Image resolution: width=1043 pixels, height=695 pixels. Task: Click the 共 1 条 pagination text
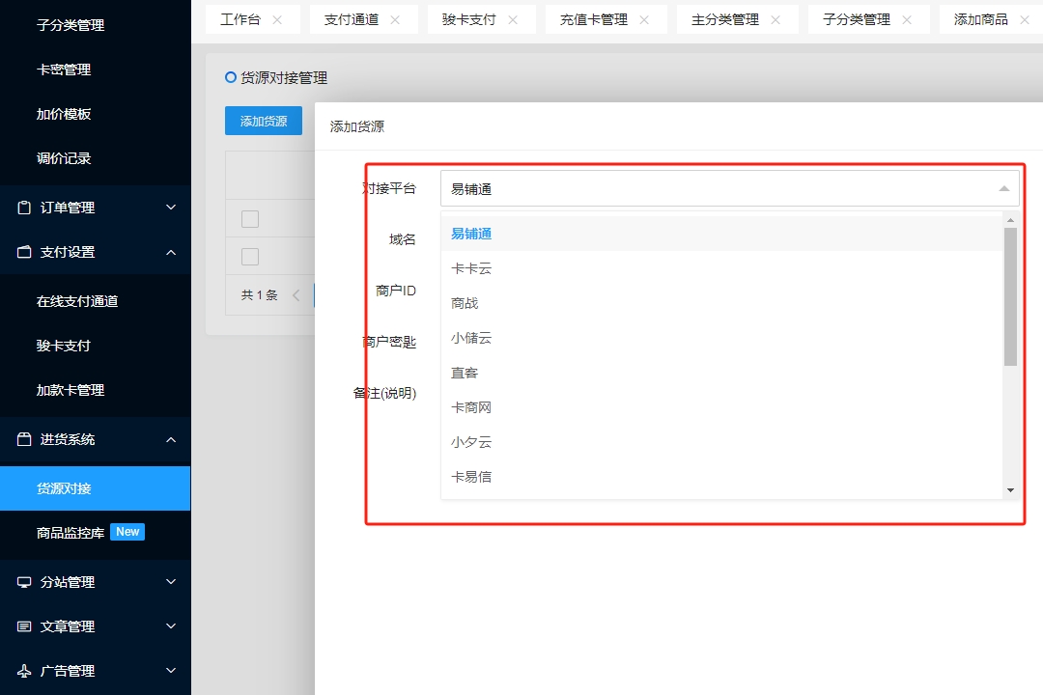pyautogui.click(x=260, y=294)
